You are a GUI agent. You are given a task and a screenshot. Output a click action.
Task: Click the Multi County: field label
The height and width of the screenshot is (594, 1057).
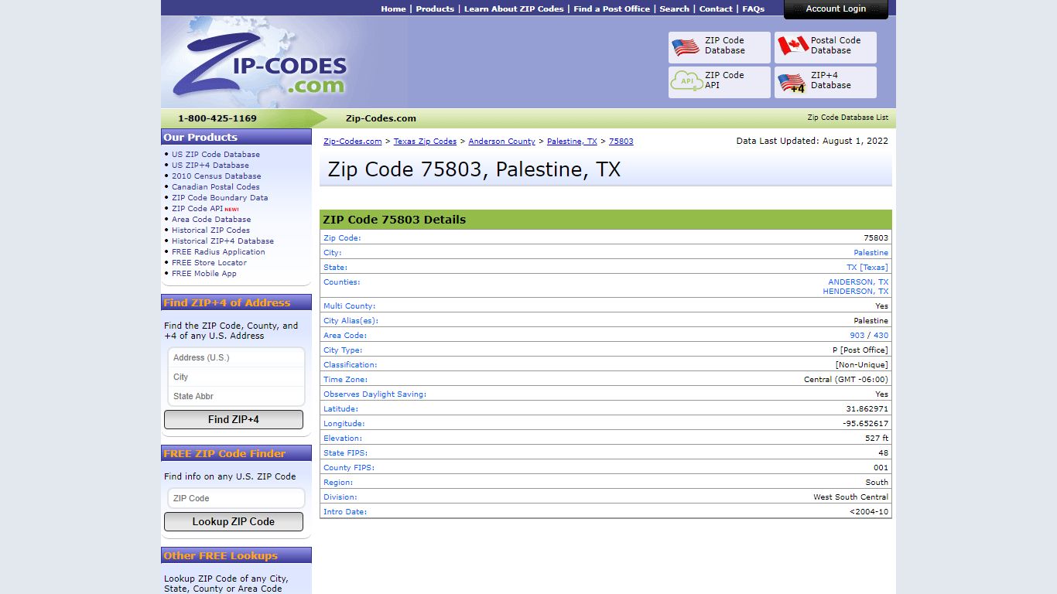(x=349, y=306)
